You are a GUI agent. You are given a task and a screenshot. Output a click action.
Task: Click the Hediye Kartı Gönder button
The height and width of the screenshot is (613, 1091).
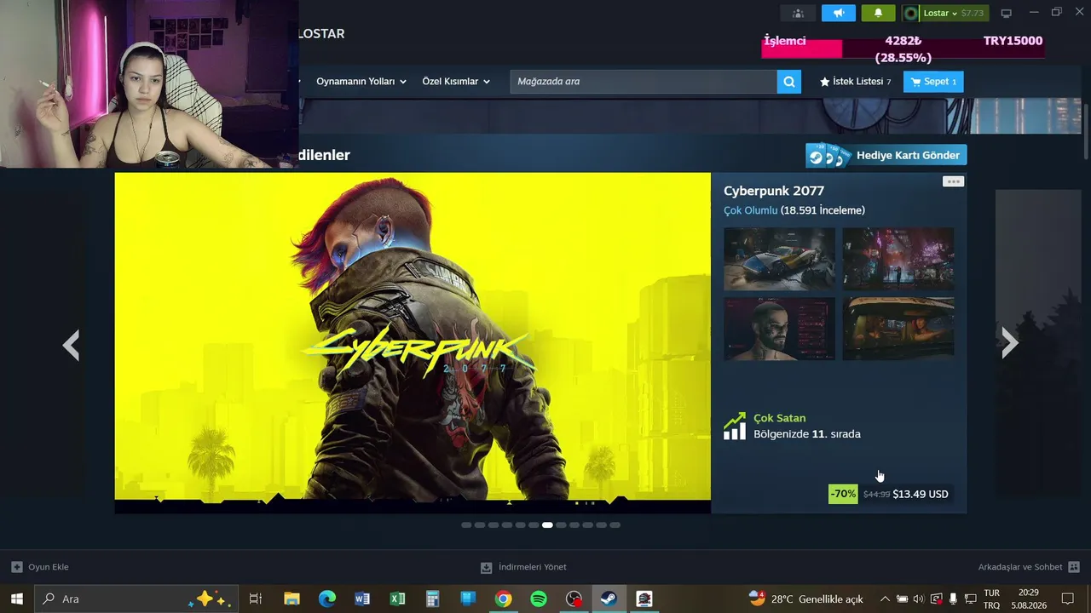pyautogui.click(x=886, y=155)
